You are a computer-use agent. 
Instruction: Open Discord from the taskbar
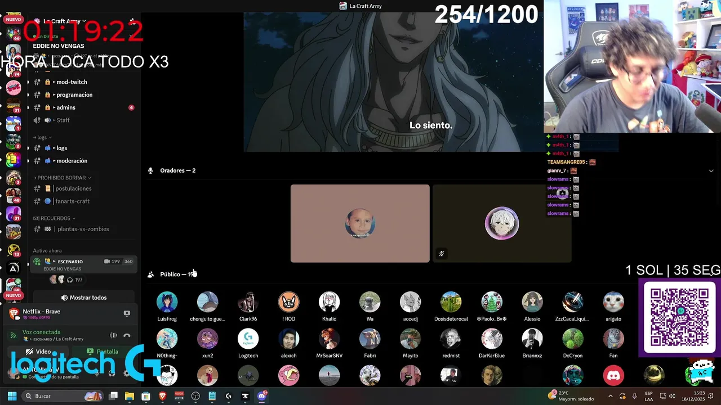[x=261, y=396]
